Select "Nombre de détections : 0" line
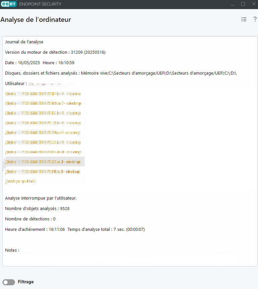This screenshot has width=258, height=289. click(x=30, y=219)
